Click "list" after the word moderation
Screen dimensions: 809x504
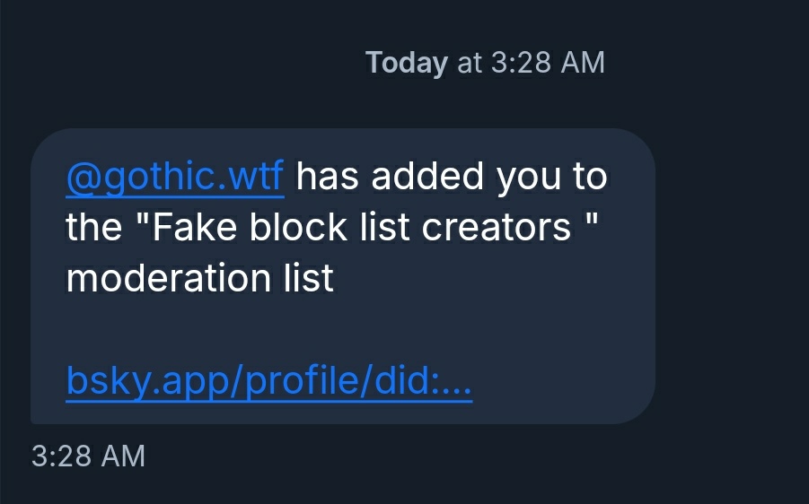pos(309,279)
